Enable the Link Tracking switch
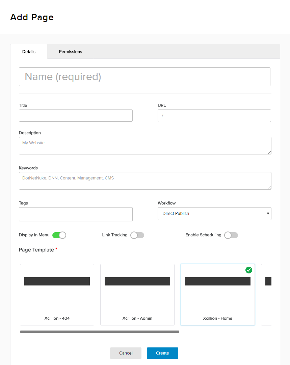This screenshot has width=290, height=365. coord(137,235)
